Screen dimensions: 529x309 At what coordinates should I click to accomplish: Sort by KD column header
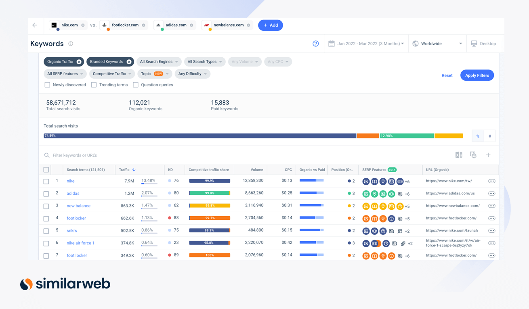[170, 170]
